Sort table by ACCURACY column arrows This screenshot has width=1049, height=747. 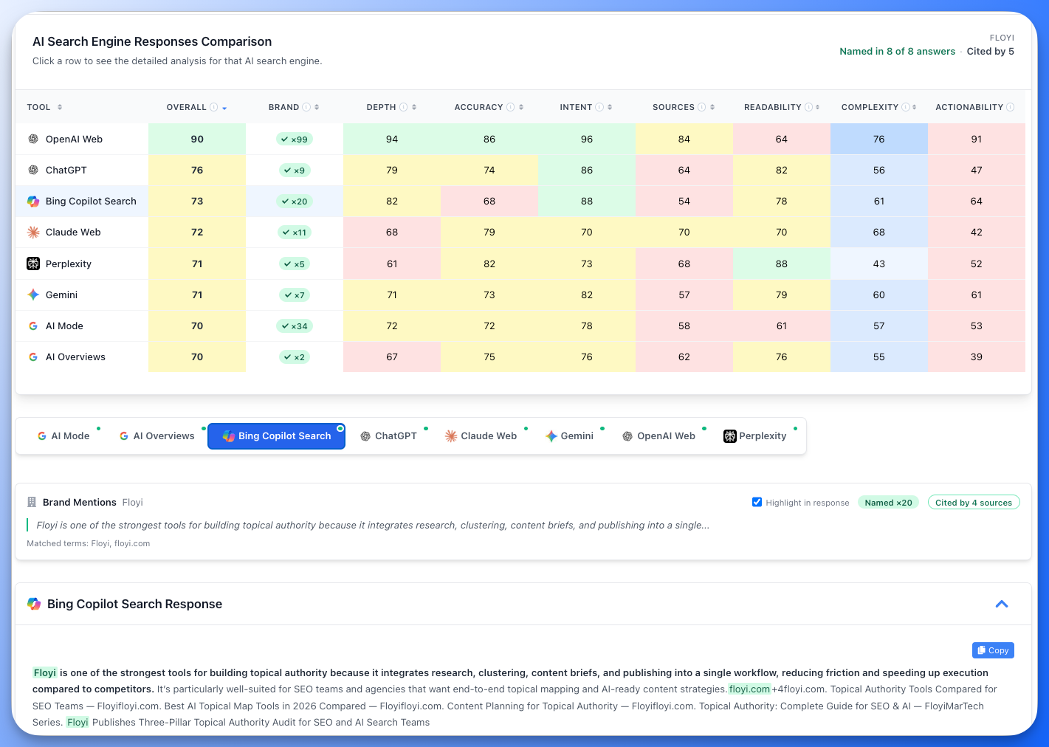point(521,107)
